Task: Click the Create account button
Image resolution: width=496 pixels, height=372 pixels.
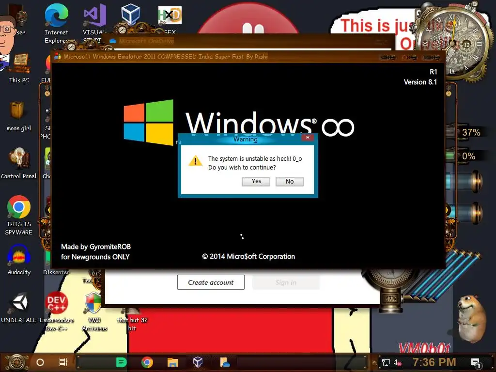Action: pyautogui.click(x=211, y=282)
